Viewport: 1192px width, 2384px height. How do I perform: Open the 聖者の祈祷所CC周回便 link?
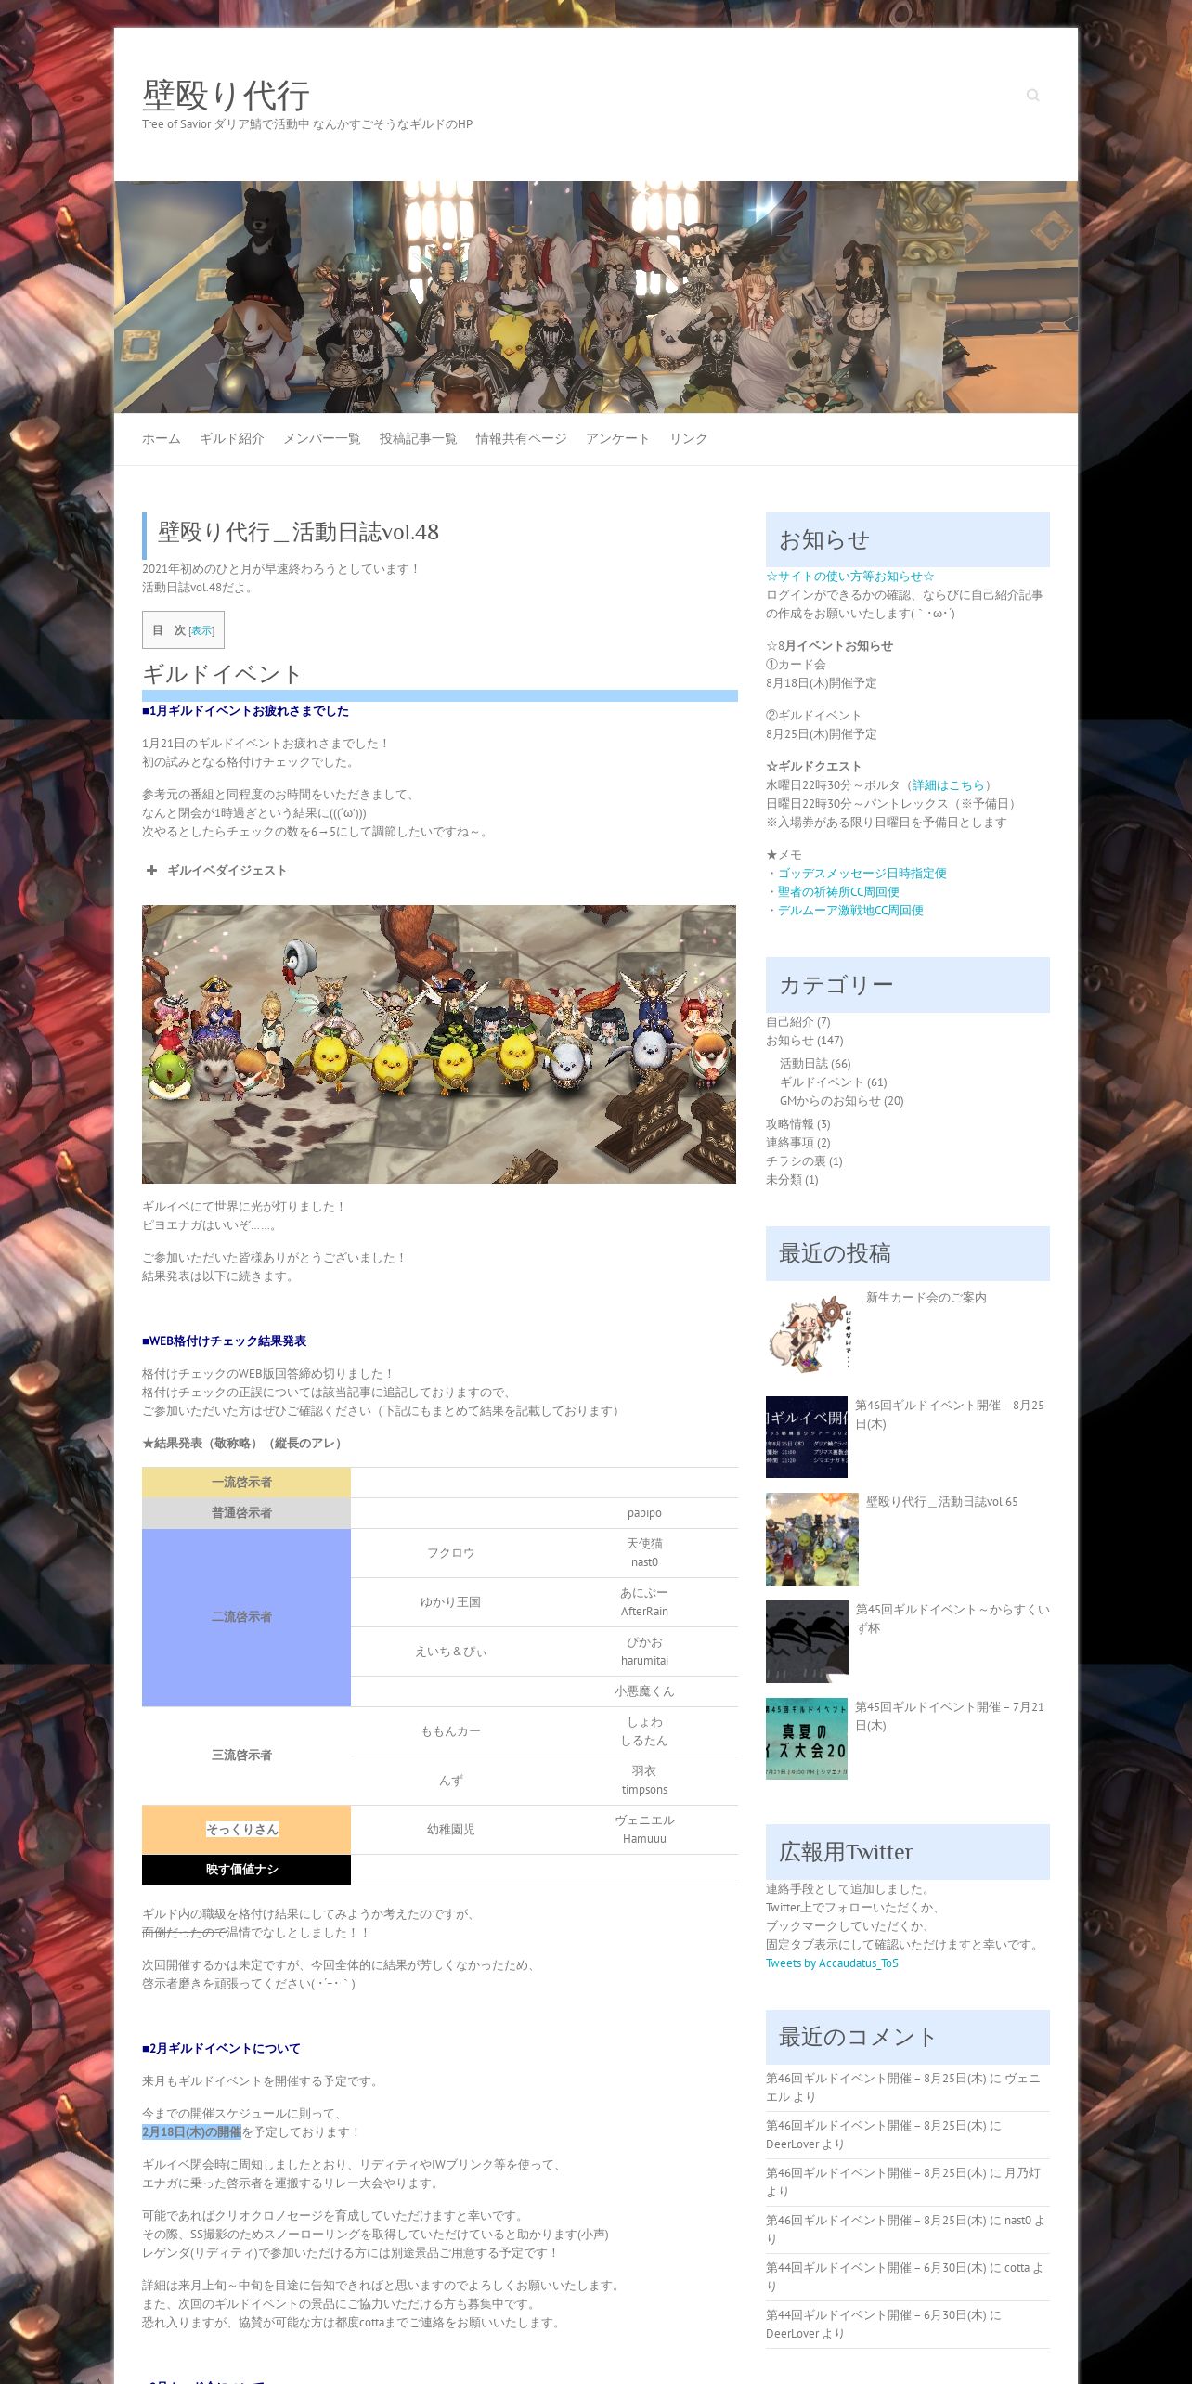point(838,891)
